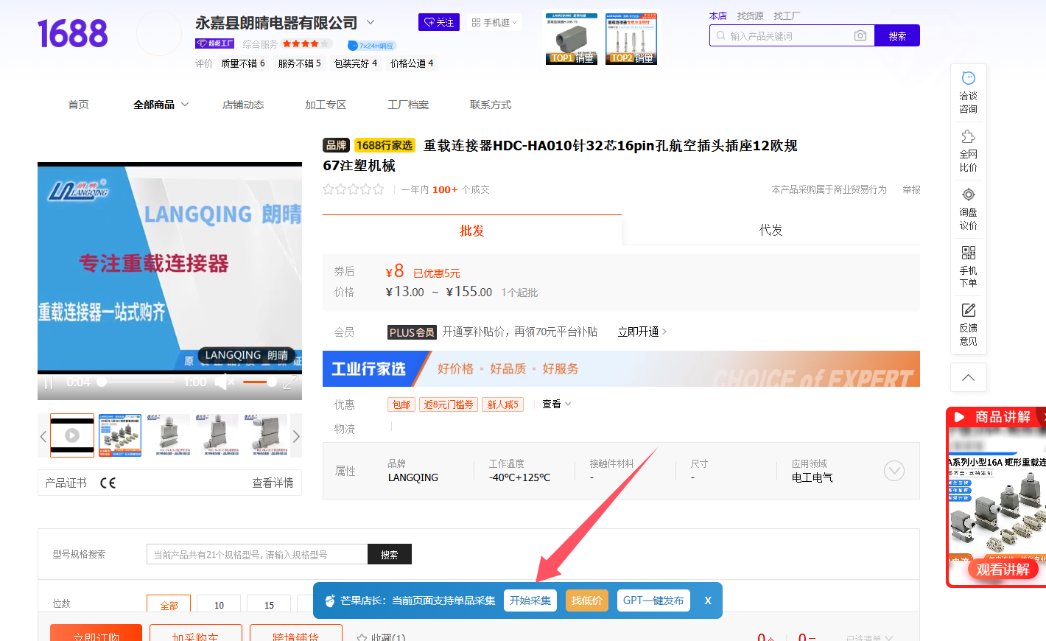This screenshot has height=641, width=1046.
Task: Click 询盘议价 inquiry icon in sidebar
Action: point(968,195)
